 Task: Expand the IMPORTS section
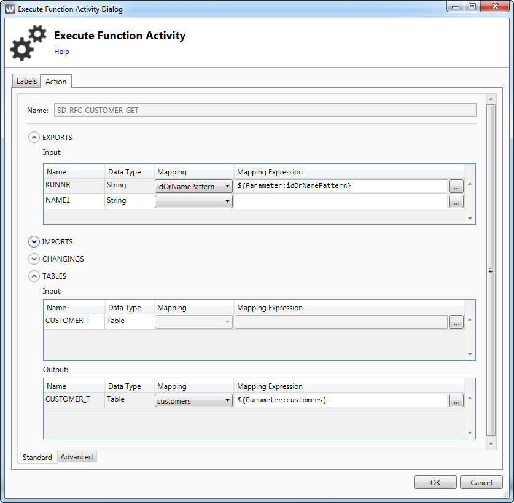tap(34, 242)
